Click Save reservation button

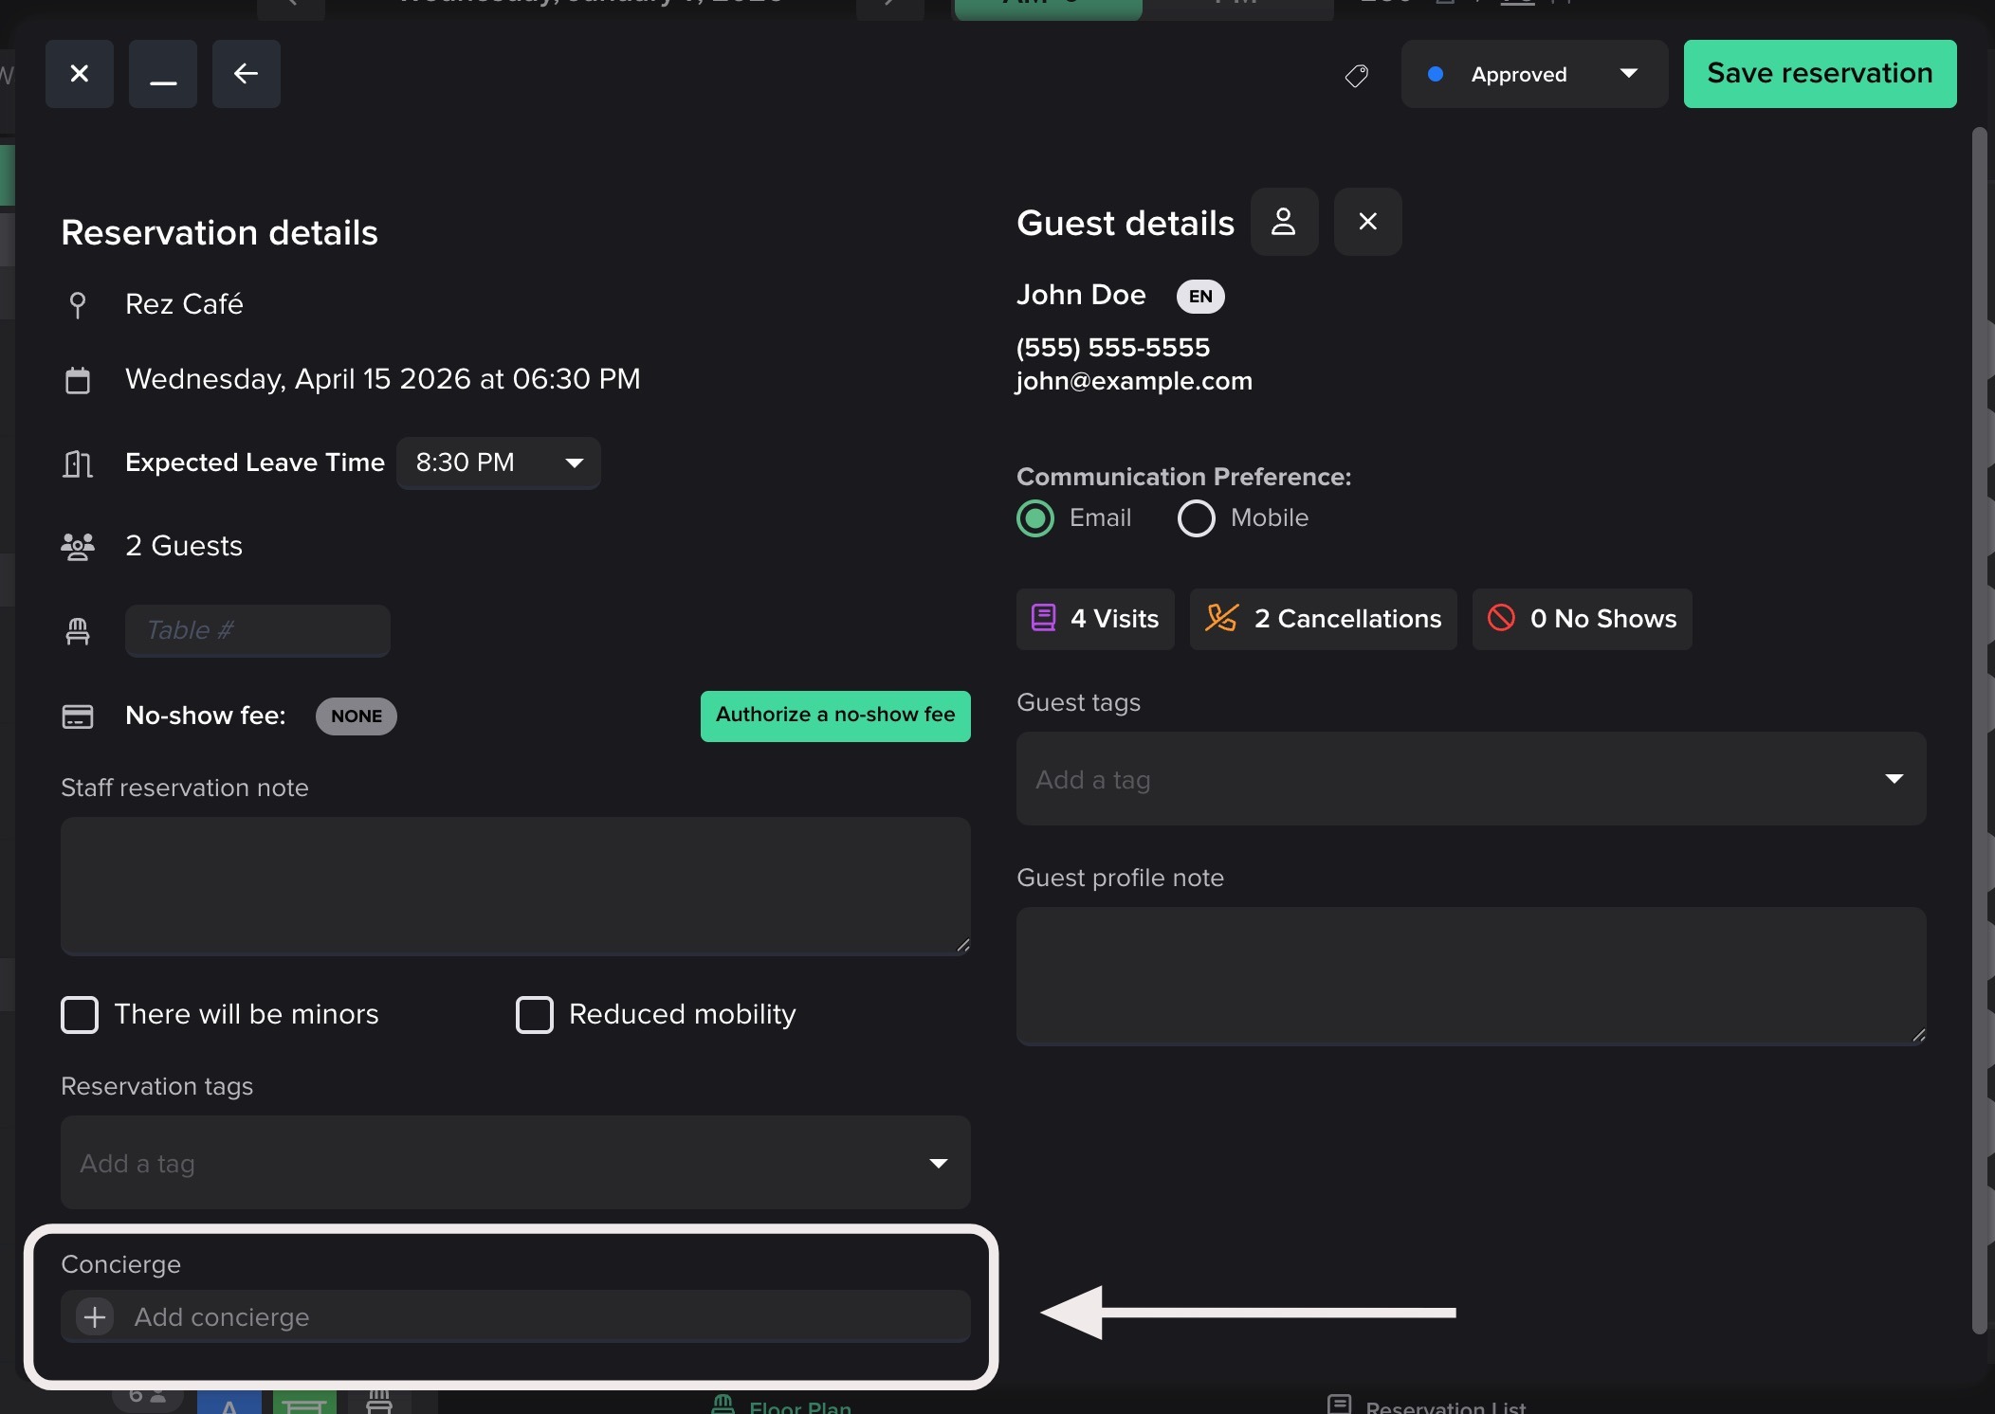pos(1820,74)
